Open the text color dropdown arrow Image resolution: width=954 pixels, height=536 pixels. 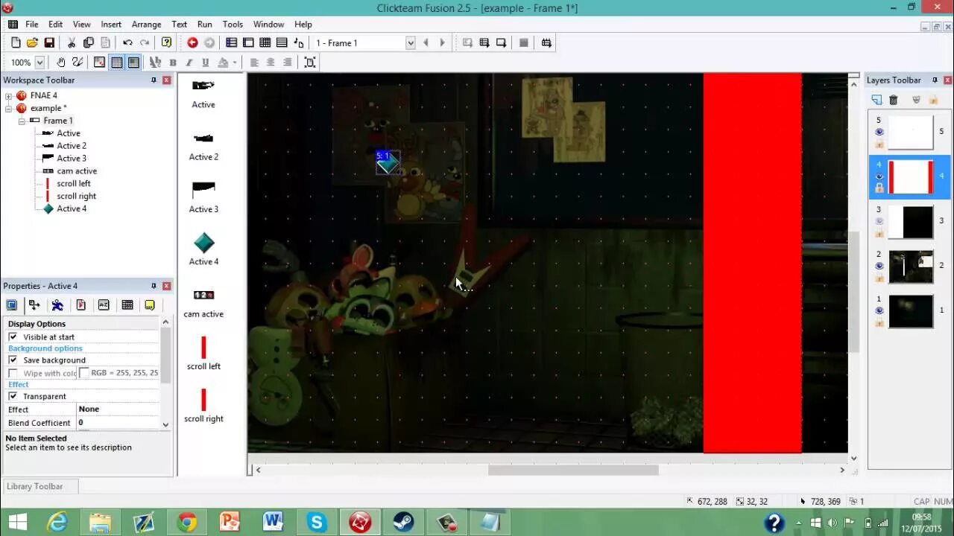(235, 63)
